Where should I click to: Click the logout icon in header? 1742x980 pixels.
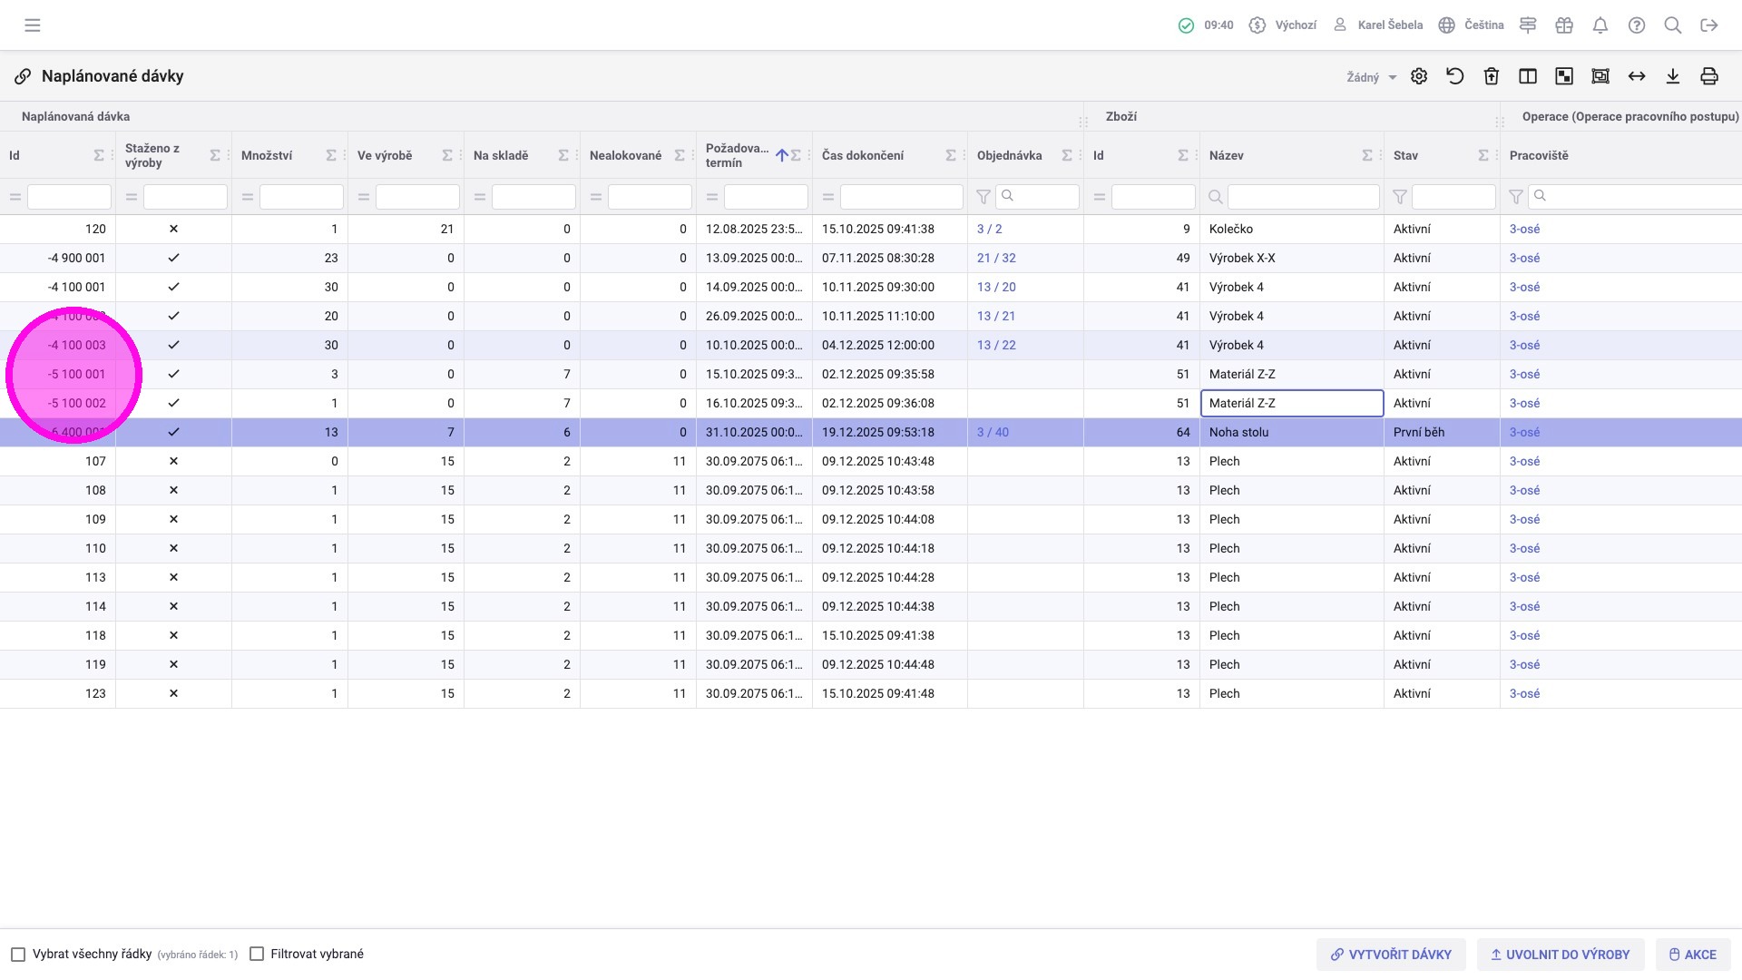(1709, 25)
